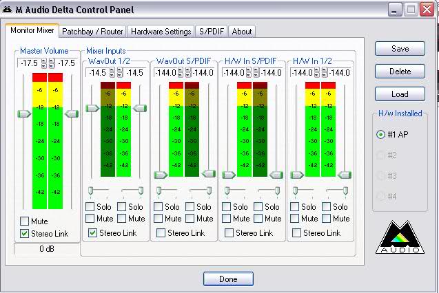Mute the left H/W In S/PDIF channel

pyautogui.click(x=226, y=218)
